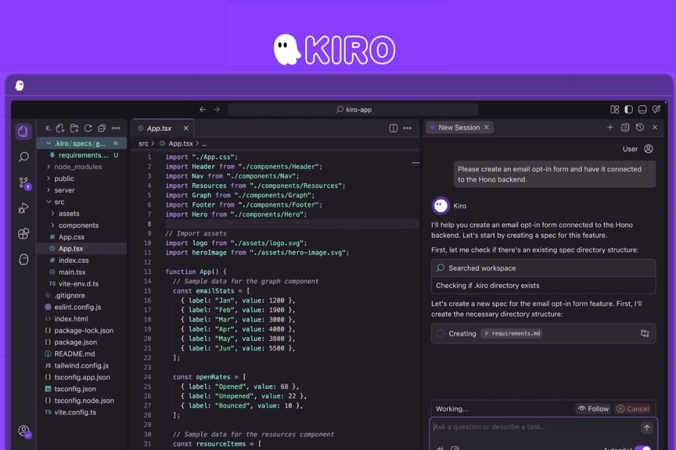Viewport: 676px width, 450px height.
Task: Close the App.tsx editor tab
Action: pyautogui.click(x=185, y=128)
